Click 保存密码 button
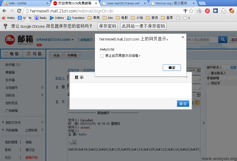This screenshot has height=161, width=237. pyautogui.click(x=108, y=26)
